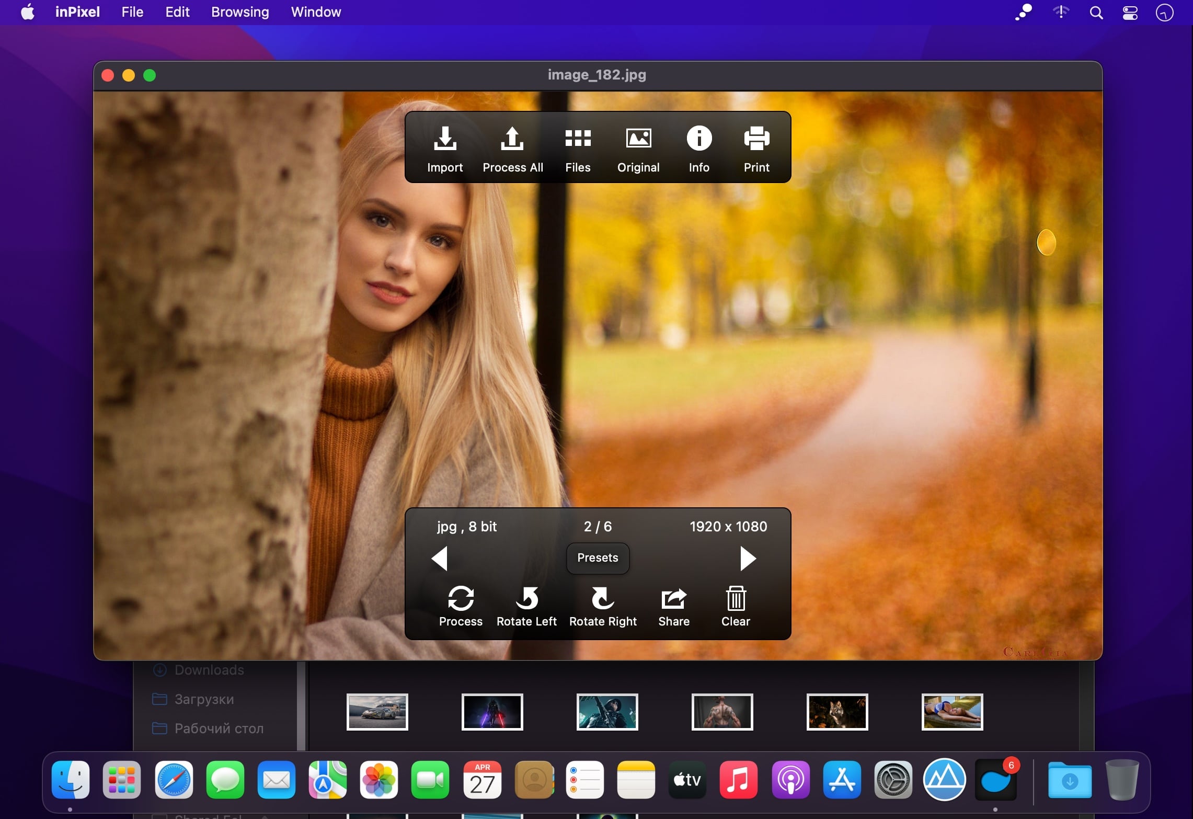Open App Store from the Dock
The image size is (1193, 819).
click(842, 780)
